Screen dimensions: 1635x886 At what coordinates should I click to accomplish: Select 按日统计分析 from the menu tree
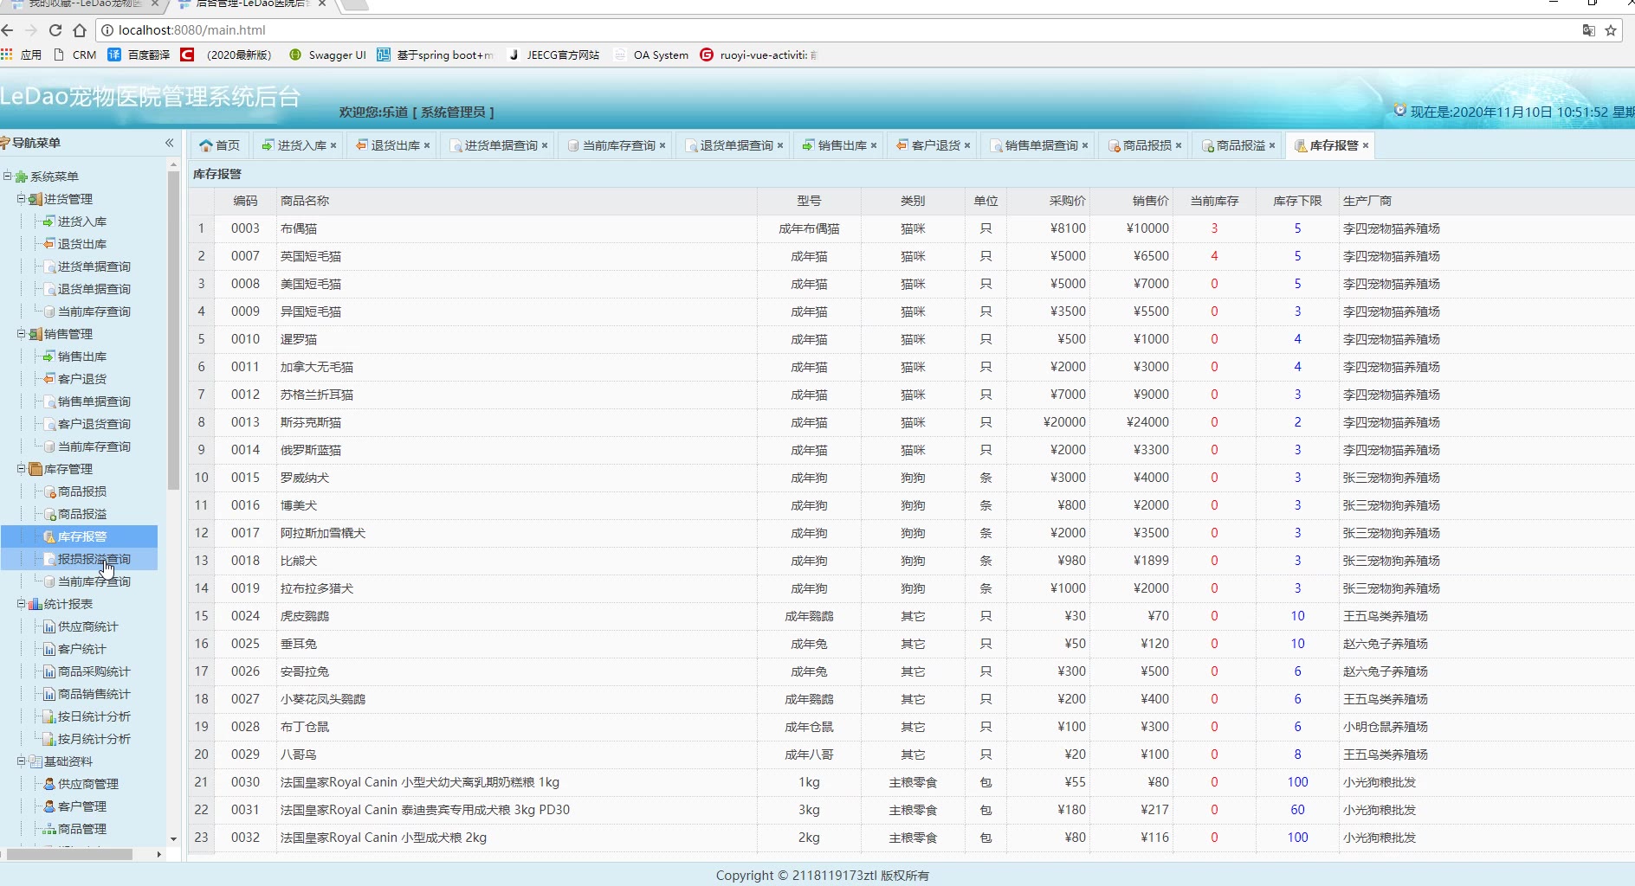click(x=94, y=716)
